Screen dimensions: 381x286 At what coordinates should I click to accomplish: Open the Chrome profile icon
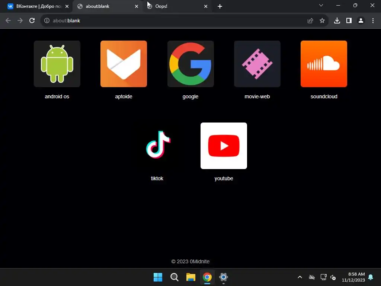coord(361,21)
